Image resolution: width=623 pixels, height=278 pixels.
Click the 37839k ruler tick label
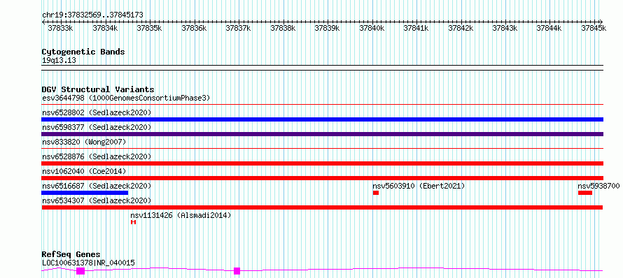tap(327, 28)
